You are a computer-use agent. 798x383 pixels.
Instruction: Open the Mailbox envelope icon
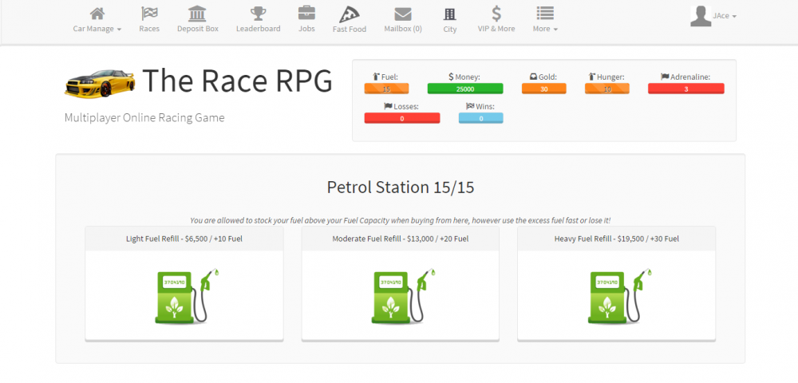pos(403,14)
